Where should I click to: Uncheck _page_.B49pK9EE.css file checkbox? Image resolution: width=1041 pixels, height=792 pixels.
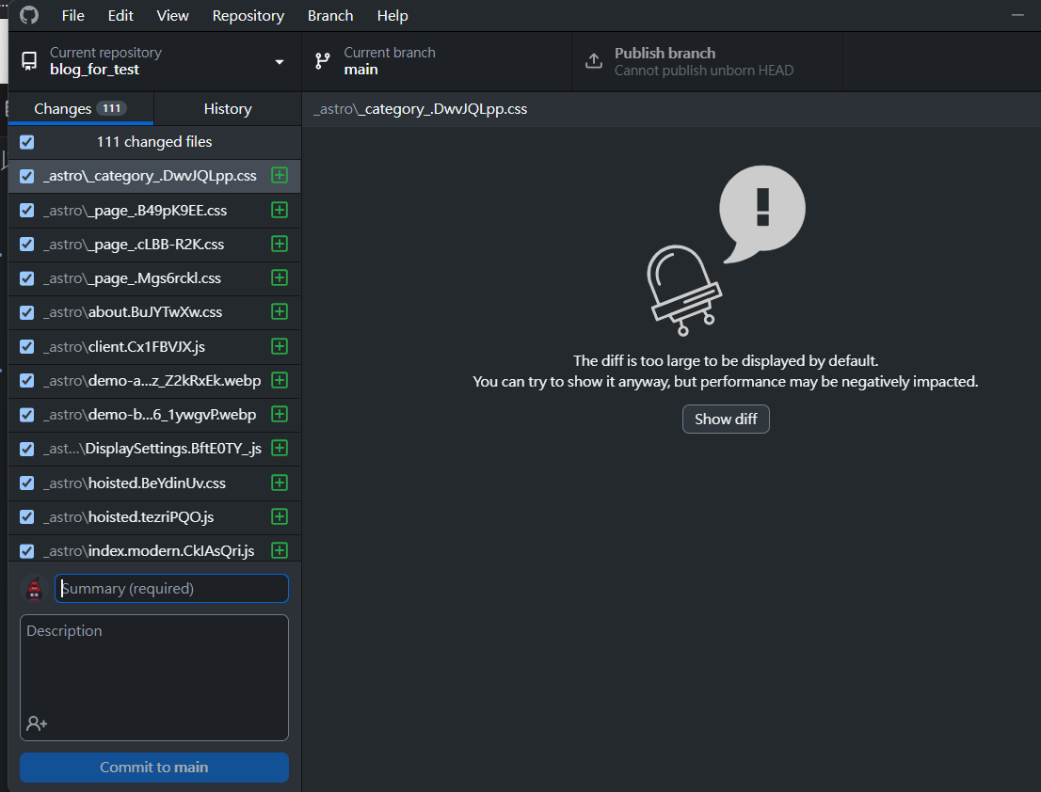point(27,211)
